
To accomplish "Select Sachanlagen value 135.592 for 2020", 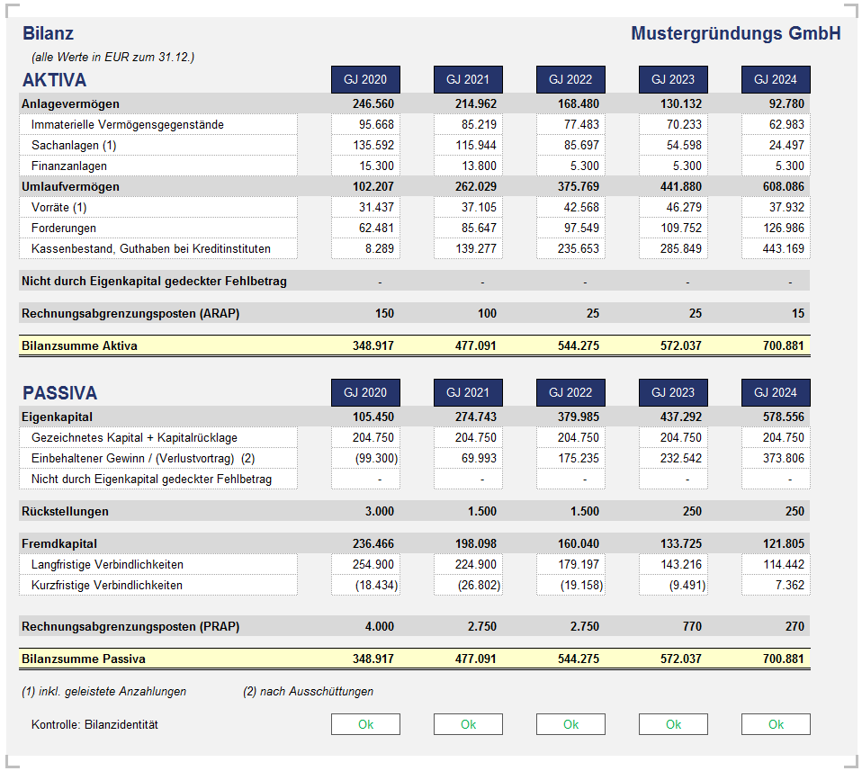I will [365, 145].
